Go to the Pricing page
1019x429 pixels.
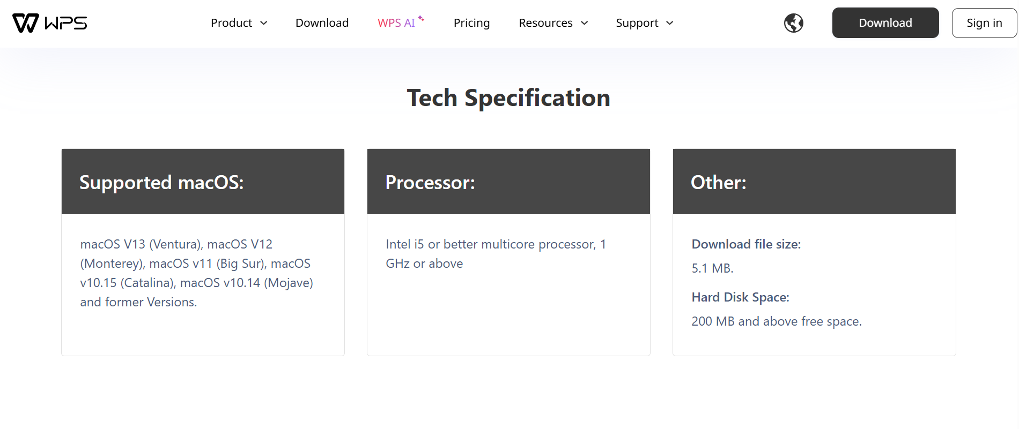coord(471,23)
